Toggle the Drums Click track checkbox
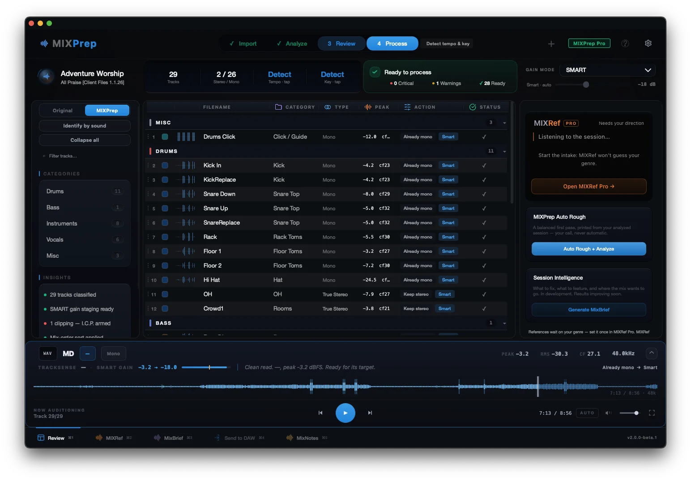 coord(165,137)
